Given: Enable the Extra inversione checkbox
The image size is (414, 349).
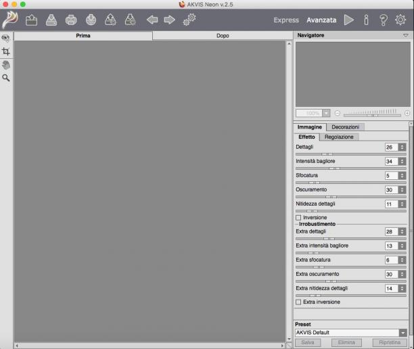Looking at the screenshot, I should click(298, 302).
